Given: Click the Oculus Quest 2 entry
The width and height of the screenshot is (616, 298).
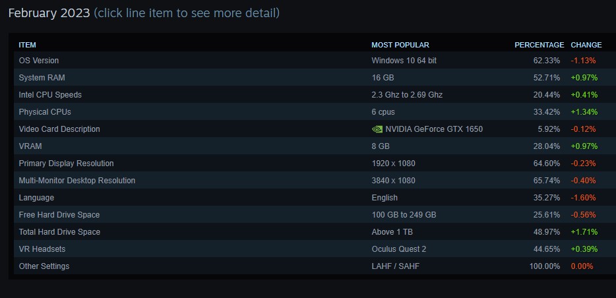Looking at the screenshot, I should coord(398,249).
